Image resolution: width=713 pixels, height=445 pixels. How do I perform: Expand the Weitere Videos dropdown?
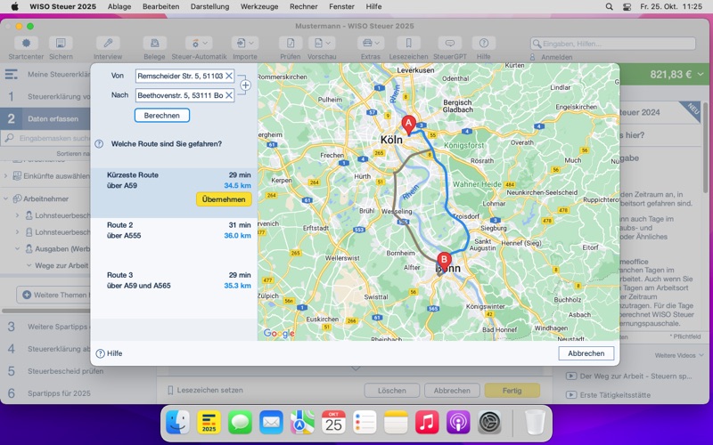679,355
